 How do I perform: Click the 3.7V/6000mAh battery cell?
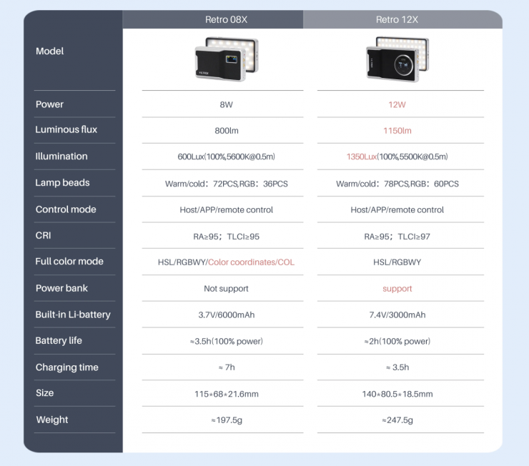226,315
